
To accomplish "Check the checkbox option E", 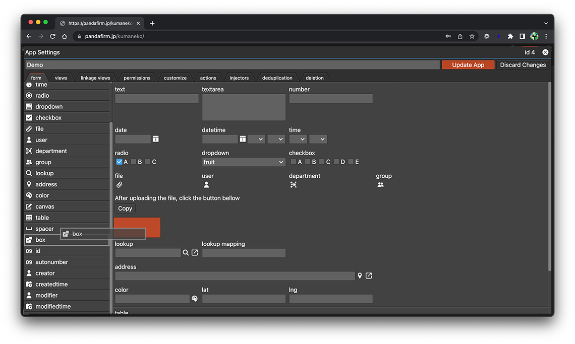I will click(351, 162).
